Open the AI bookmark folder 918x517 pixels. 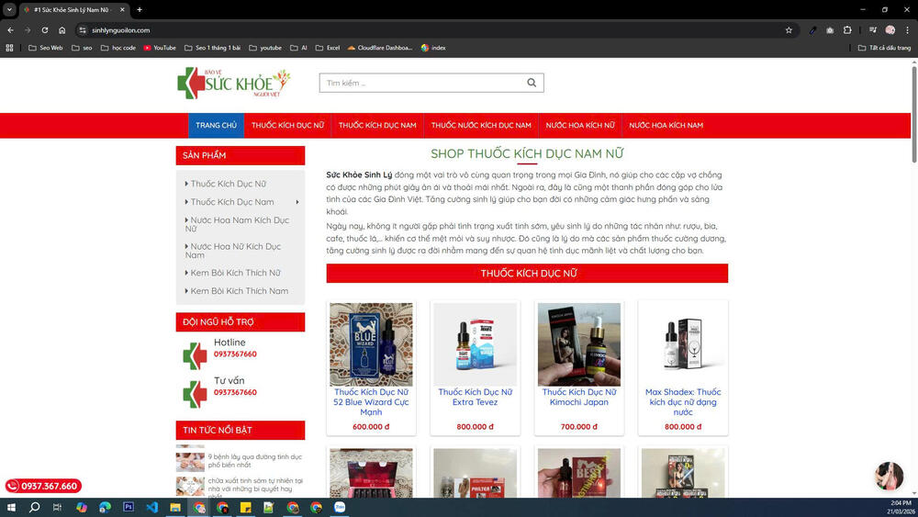pyautogui.click(x=298, y=48)
